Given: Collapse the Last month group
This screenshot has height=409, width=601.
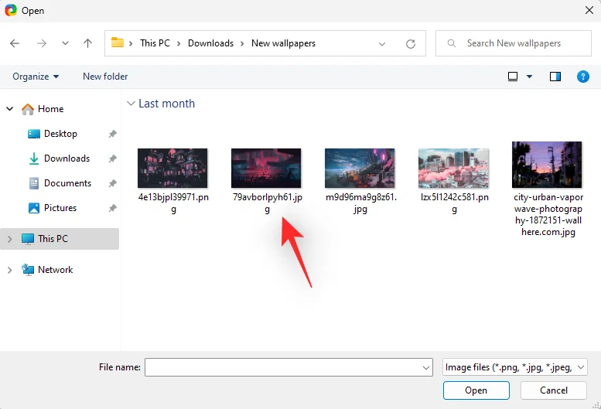Looking at the screenshot, I should click(x=131, y=104).
